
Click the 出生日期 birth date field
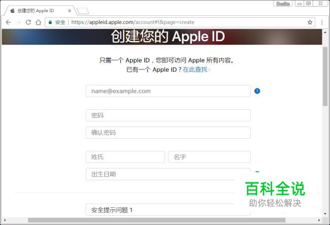(x=168, y=174)
